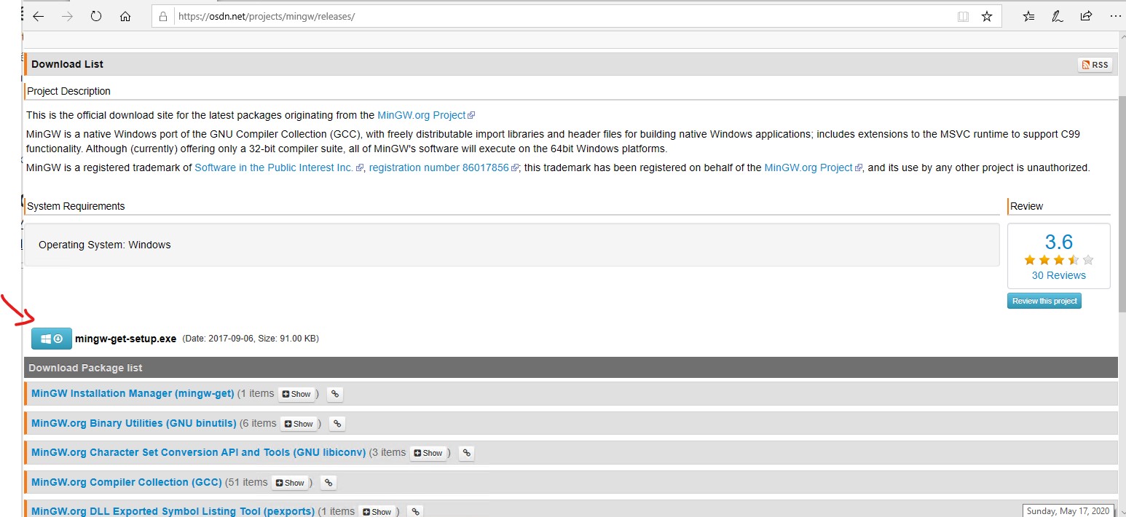The height and width of the screenshot is (517, 1126).
Task: Click the Operating System: Windows text
Action: (x=104, y=245)
